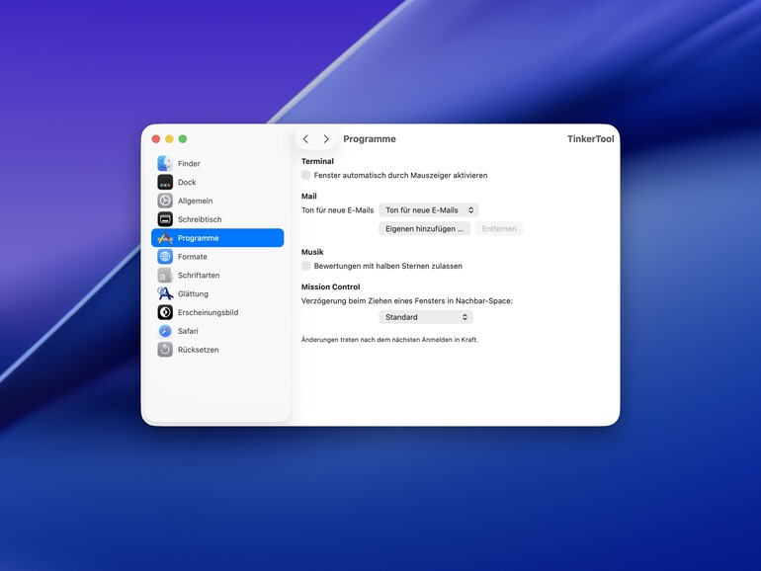Viewport: 761px width, 571px height.
Task: Open the Ton für neue E-Mails dropdown
Action: [429, 210]
